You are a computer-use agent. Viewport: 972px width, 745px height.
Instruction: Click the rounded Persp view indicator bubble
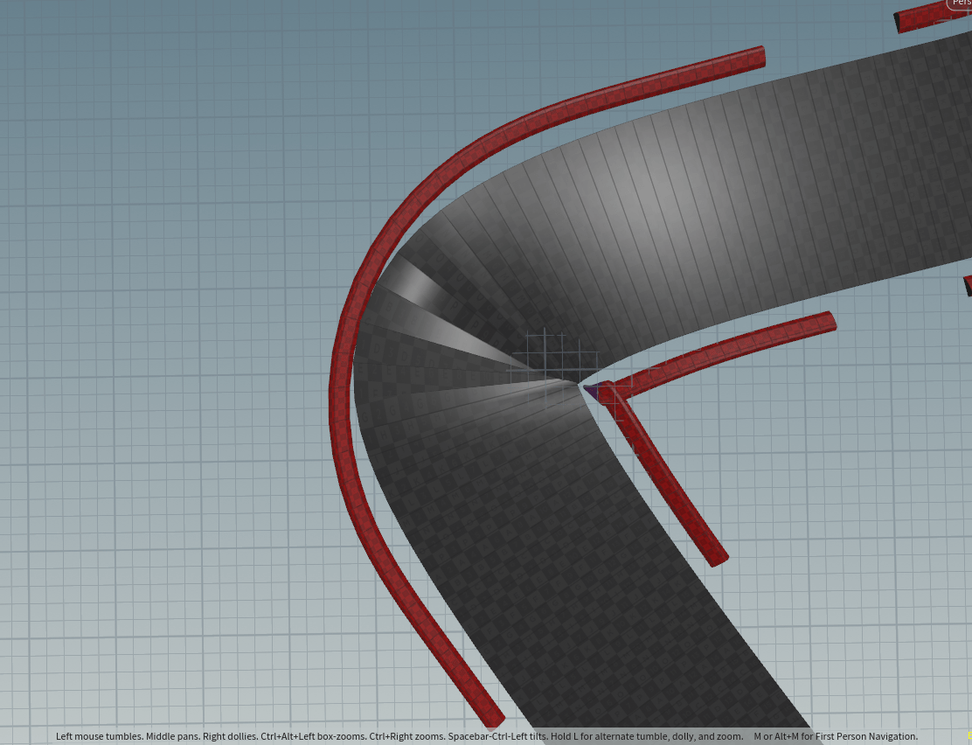(959, 6)
